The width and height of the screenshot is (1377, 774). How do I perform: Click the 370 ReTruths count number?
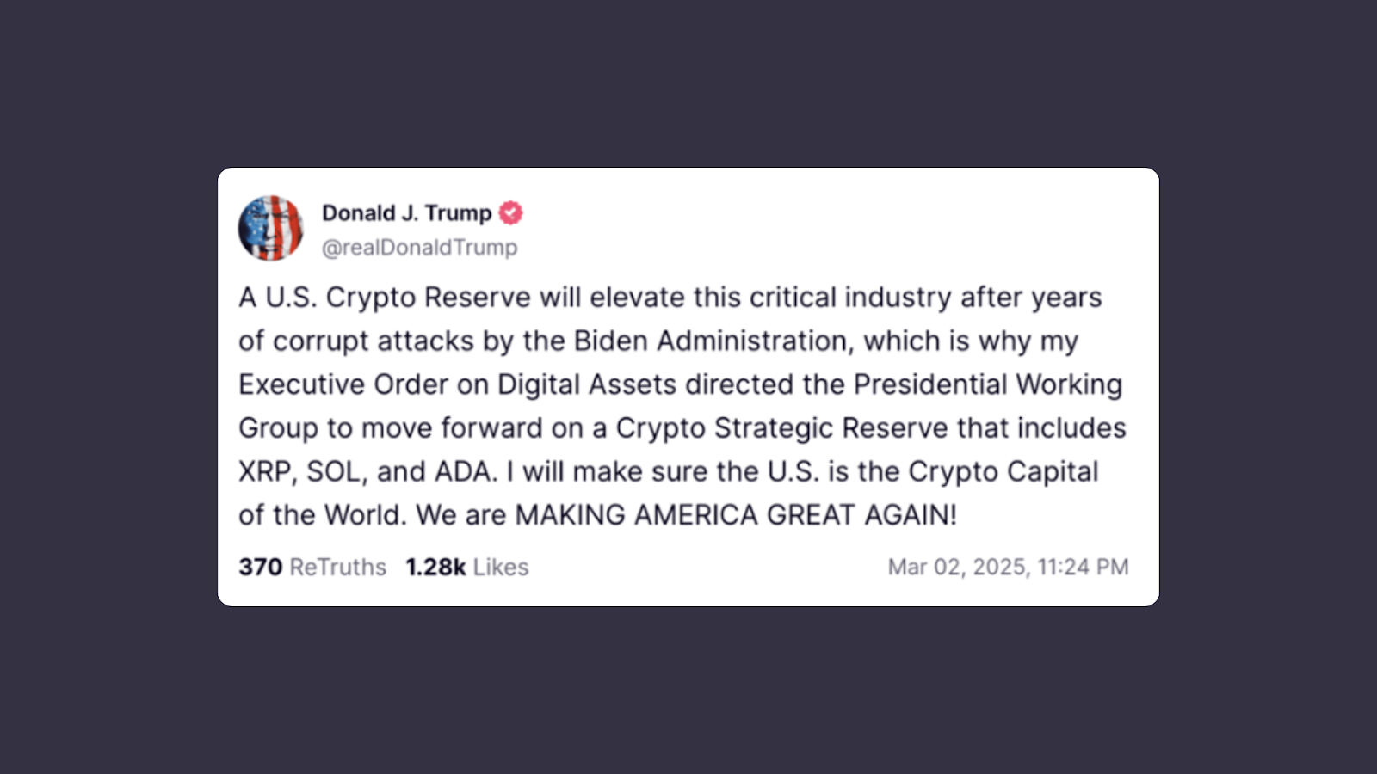pos(260,567)
